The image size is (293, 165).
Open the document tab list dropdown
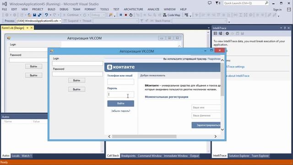[209, 28]
